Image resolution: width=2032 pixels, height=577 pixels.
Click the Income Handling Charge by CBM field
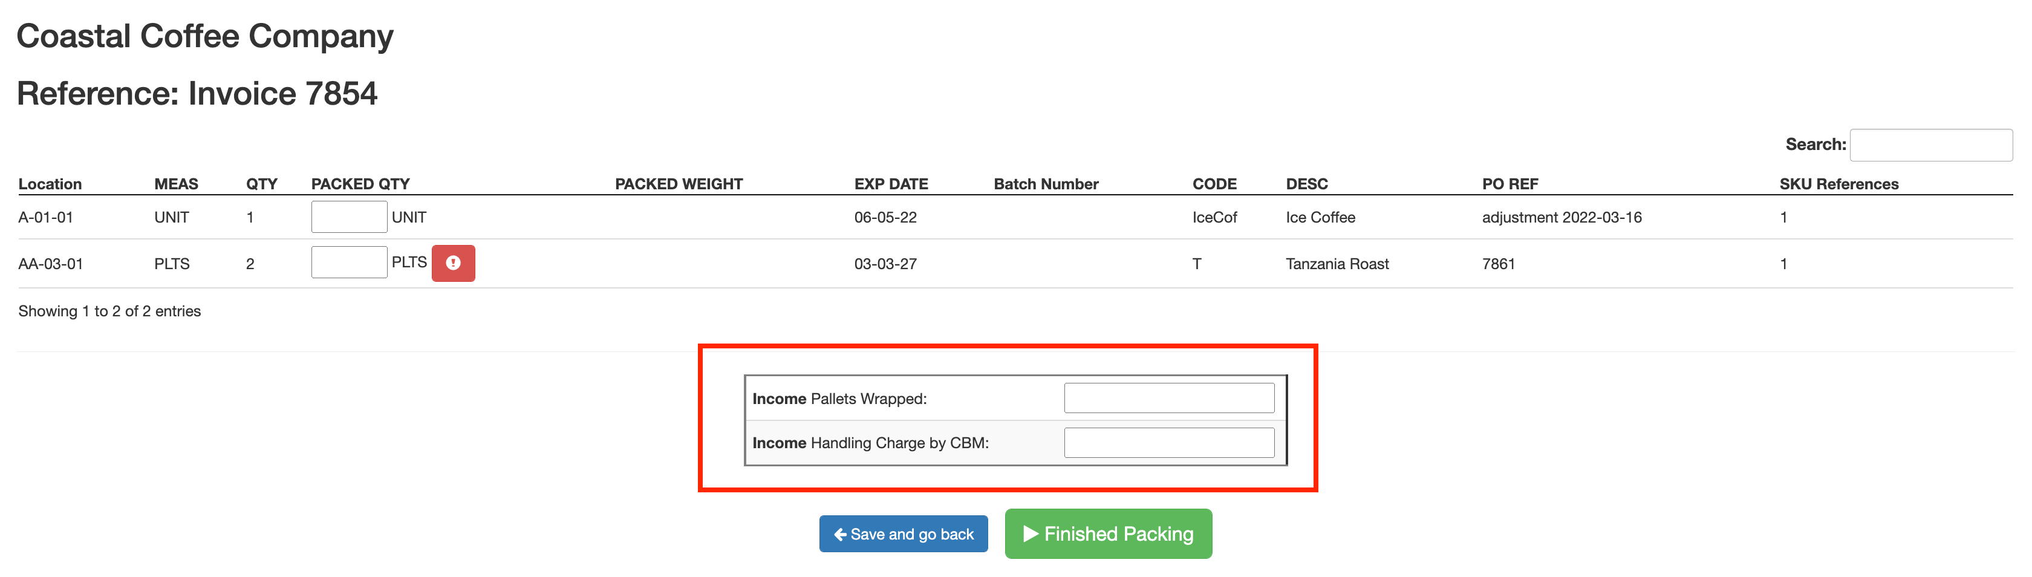pos(1169,442)
